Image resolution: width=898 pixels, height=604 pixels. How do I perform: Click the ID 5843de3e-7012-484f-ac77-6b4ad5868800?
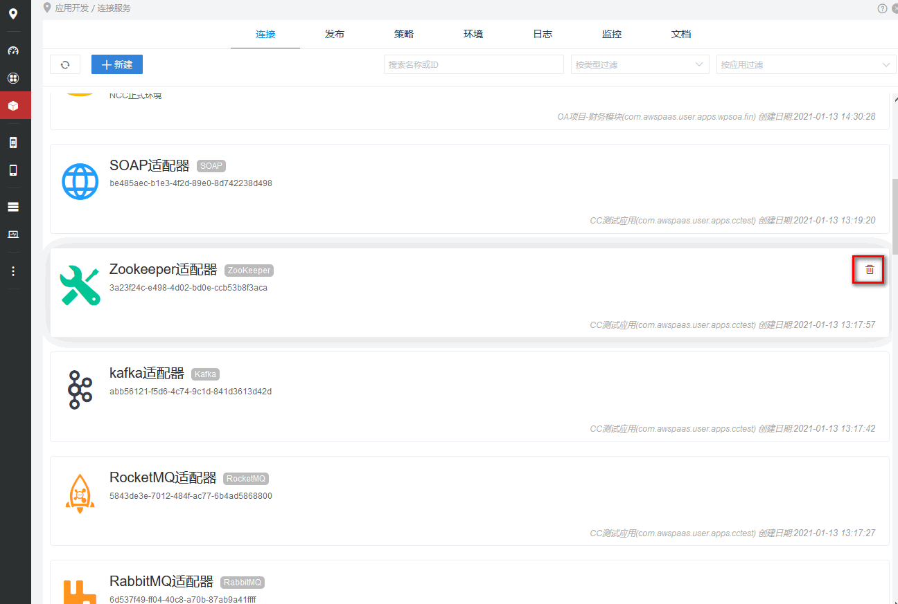(191, 496)
